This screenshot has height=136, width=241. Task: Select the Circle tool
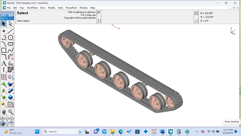pos(10,37)
